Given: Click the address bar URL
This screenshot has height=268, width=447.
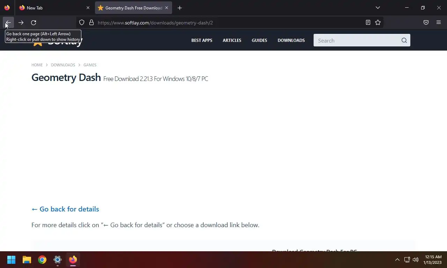Looking at the screenshot, I should tap(155, 23).
